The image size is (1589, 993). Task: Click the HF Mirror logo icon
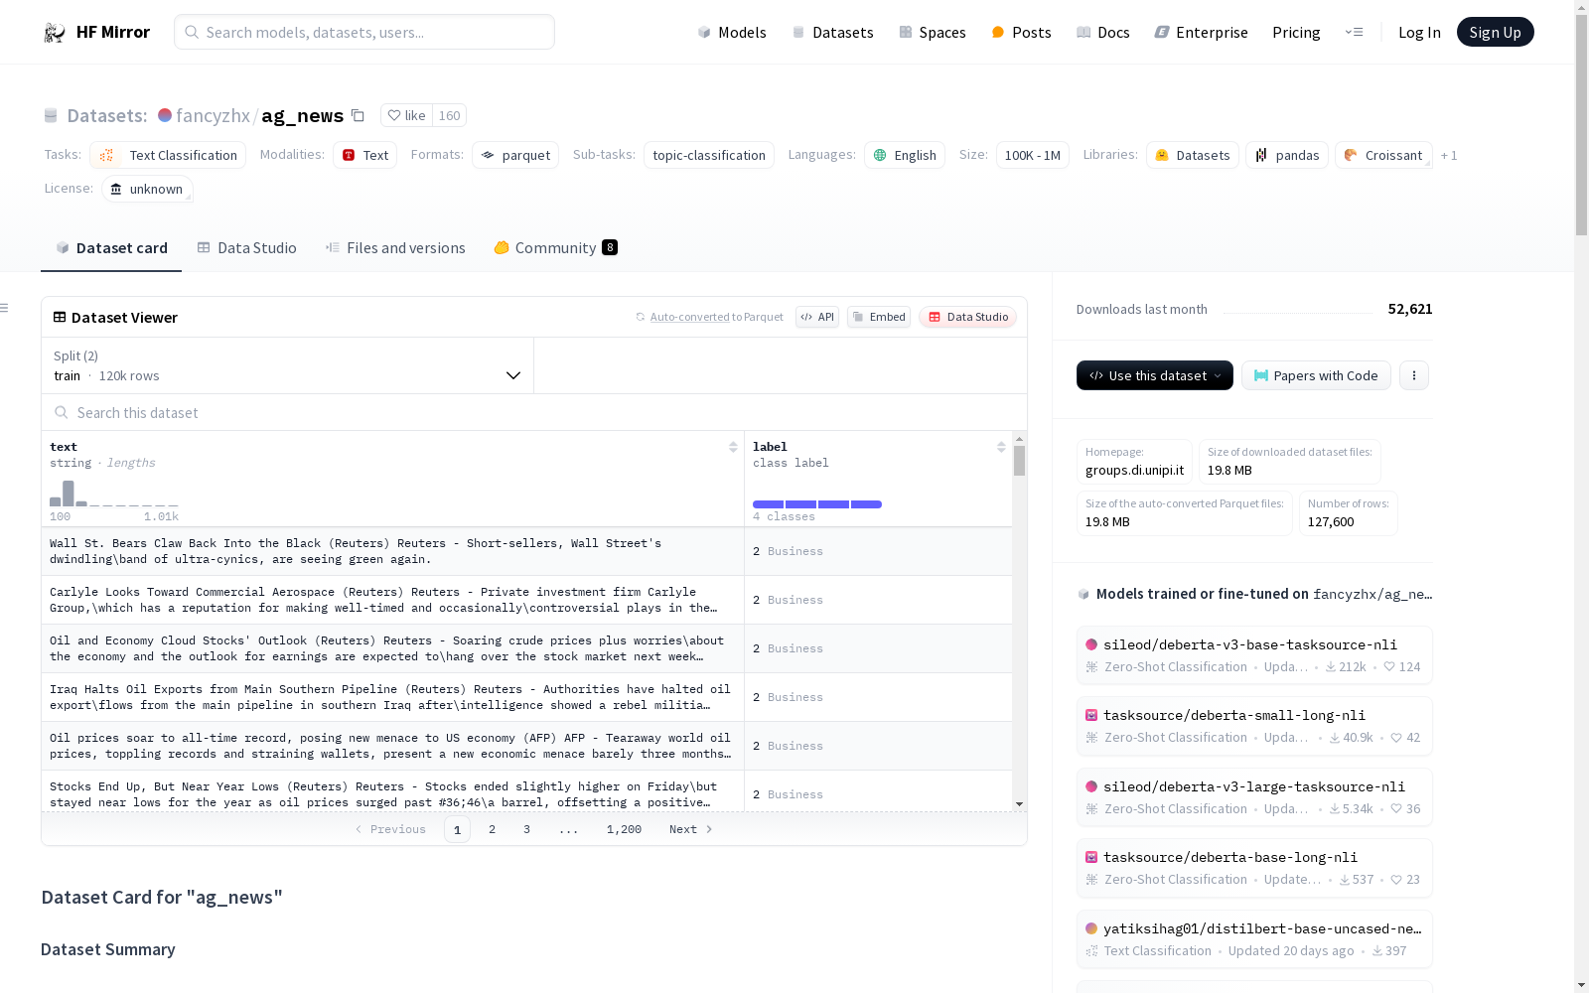55,33
